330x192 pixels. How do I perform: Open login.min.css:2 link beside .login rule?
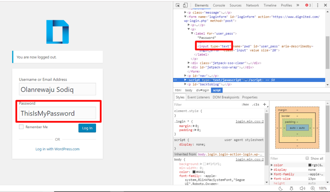(250, 121)
